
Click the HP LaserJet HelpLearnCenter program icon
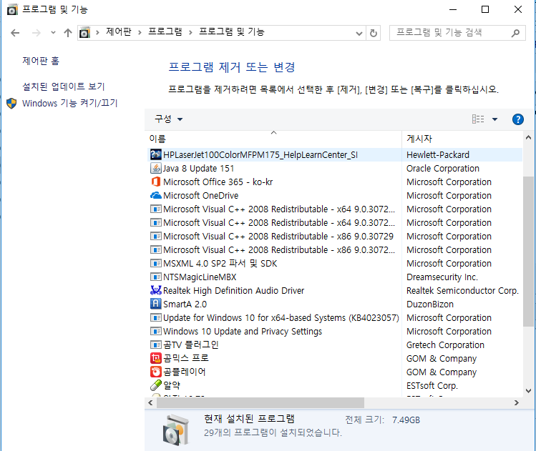click(x=156, y=154)
